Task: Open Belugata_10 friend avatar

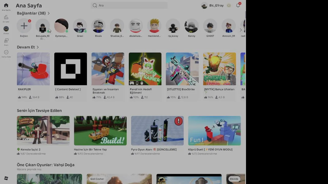Action: (43, 26)
